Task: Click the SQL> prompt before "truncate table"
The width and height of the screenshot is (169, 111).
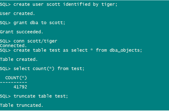Action: point(5,96)
